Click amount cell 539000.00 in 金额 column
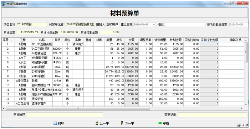 click(x=132, y=80)
